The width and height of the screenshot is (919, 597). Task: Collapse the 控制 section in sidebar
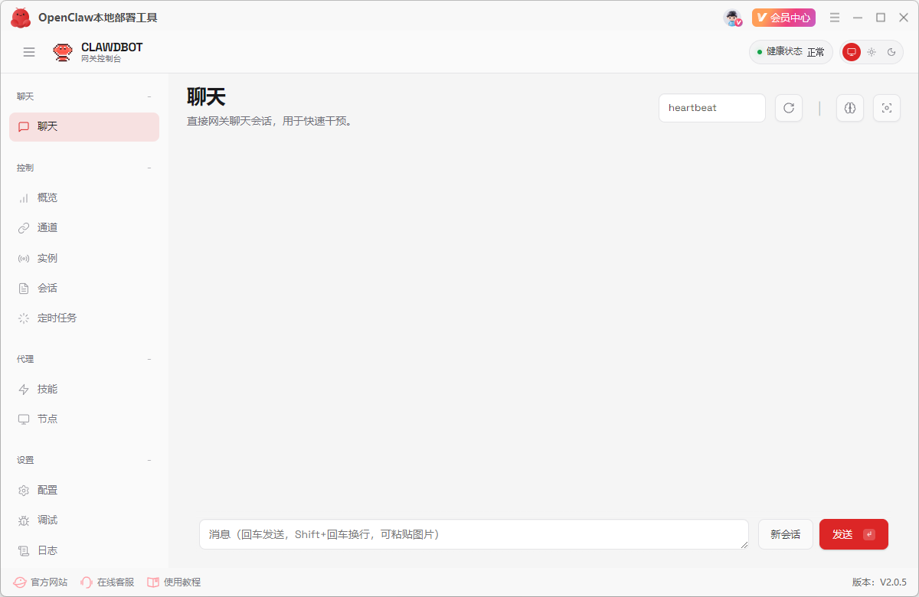[x=149, y=167]
